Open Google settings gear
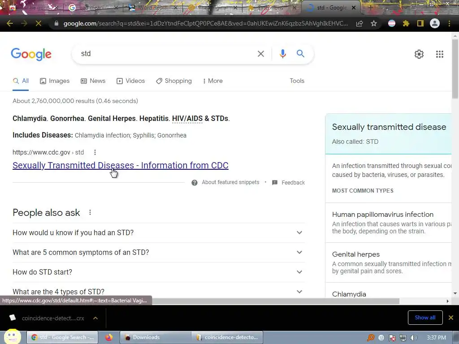Viewport: 459px width, 344px height. (x=419, y=54)
